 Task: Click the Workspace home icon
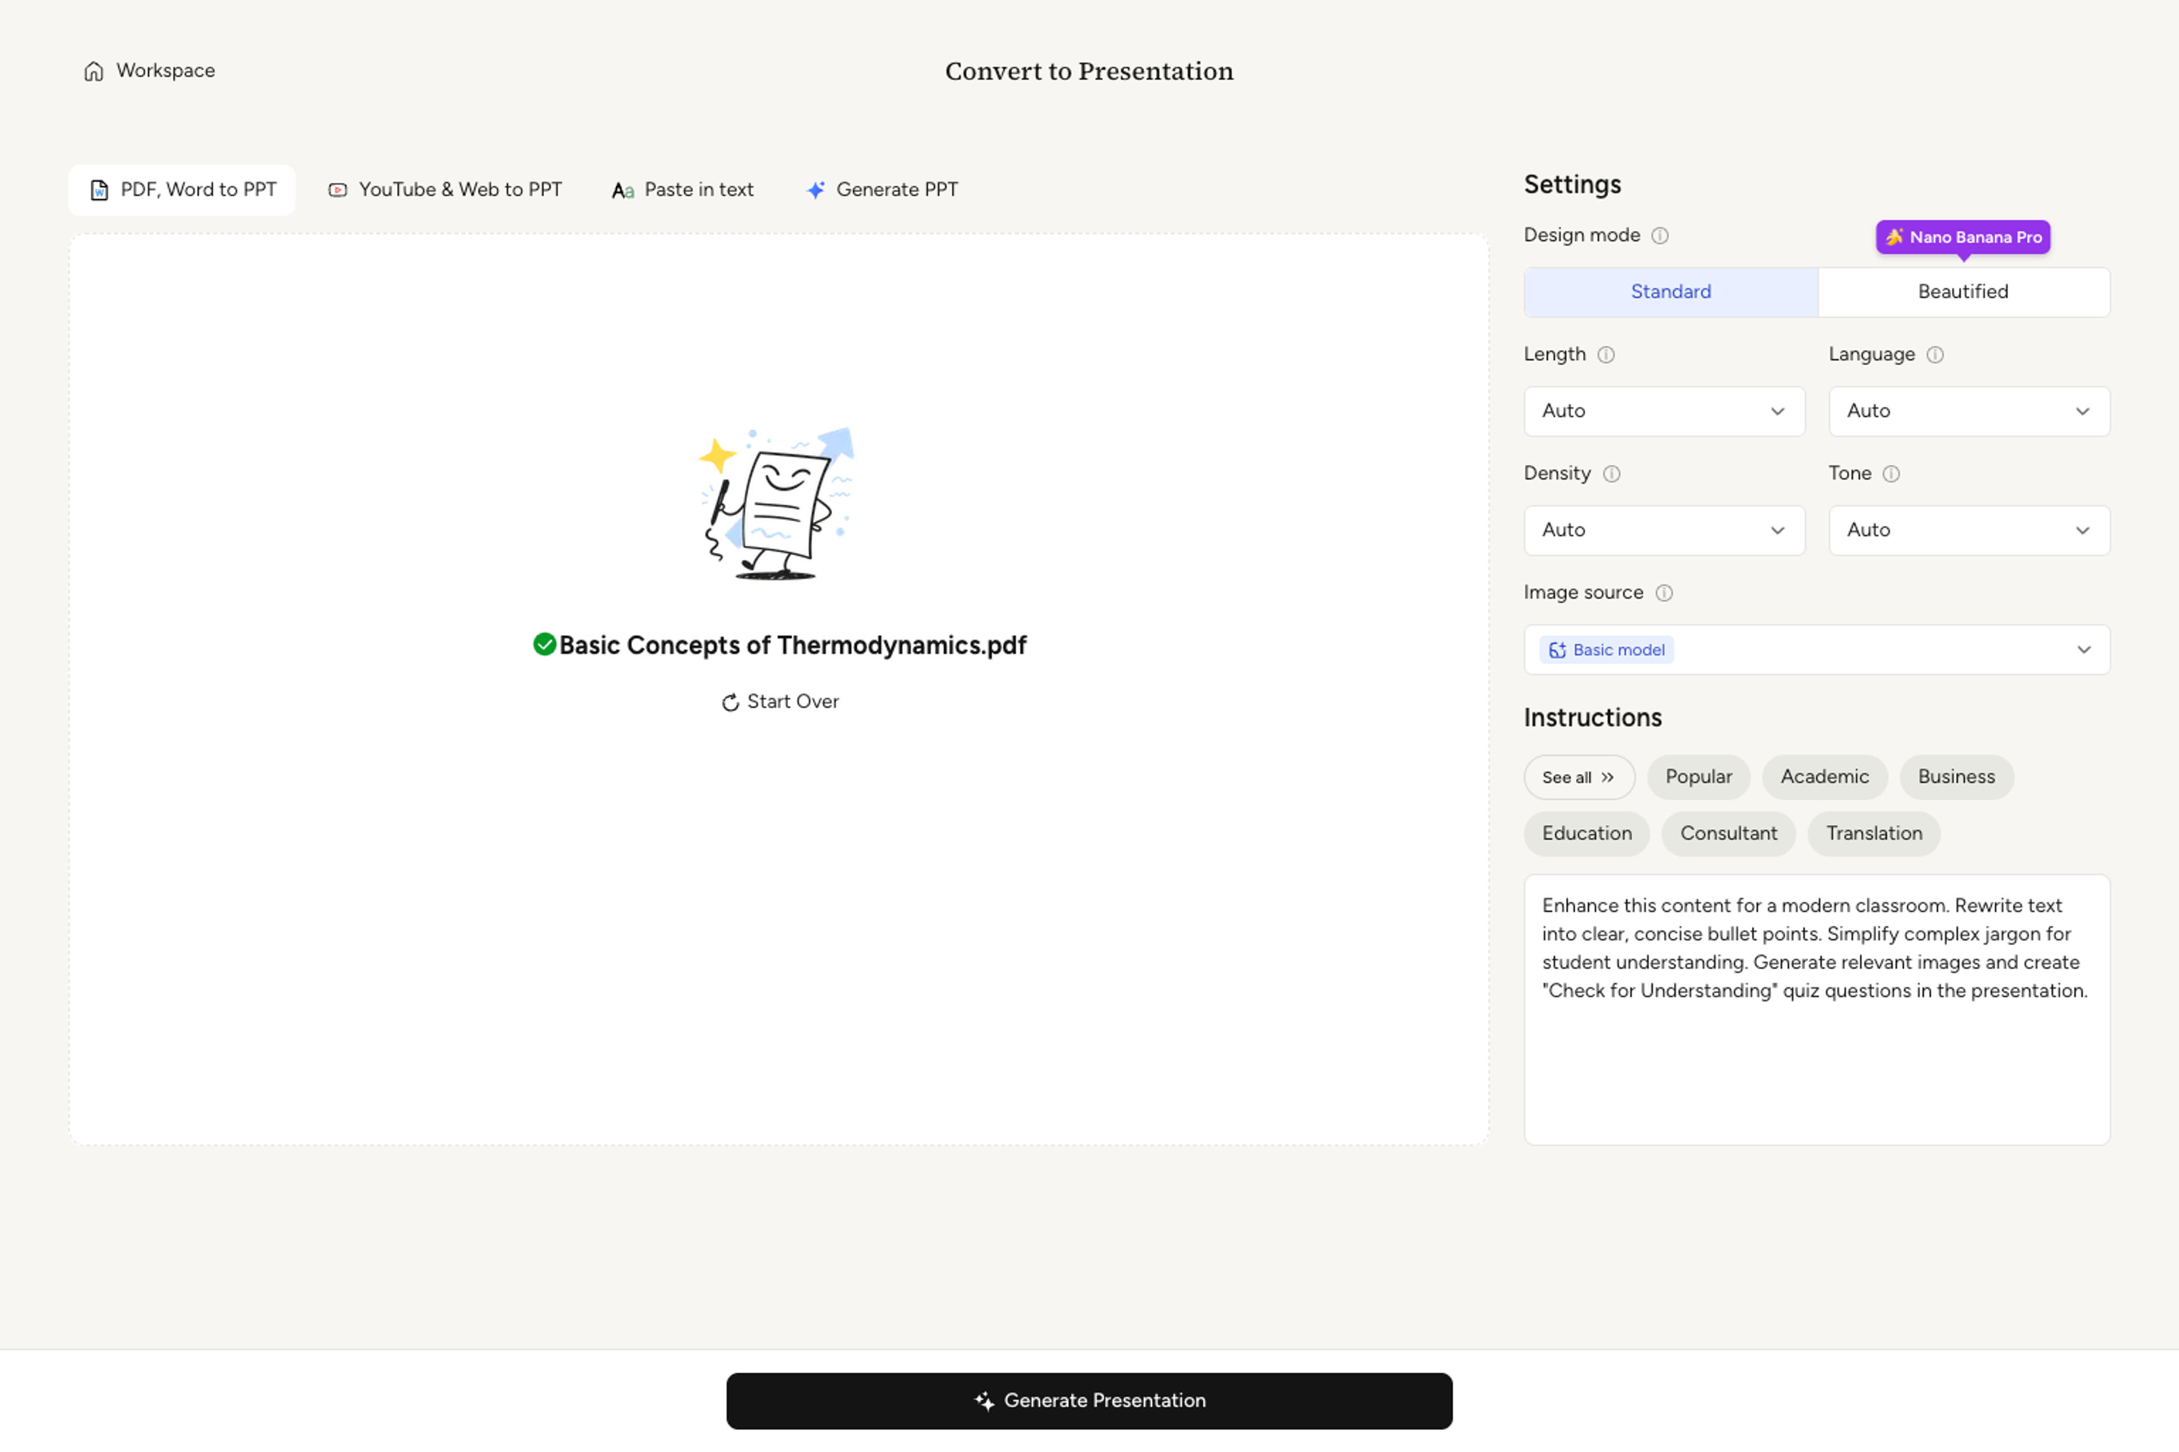pyautogui.click(x=94, y=71)
